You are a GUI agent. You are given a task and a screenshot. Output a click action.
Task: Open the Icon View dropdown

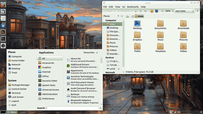(185, 11)
